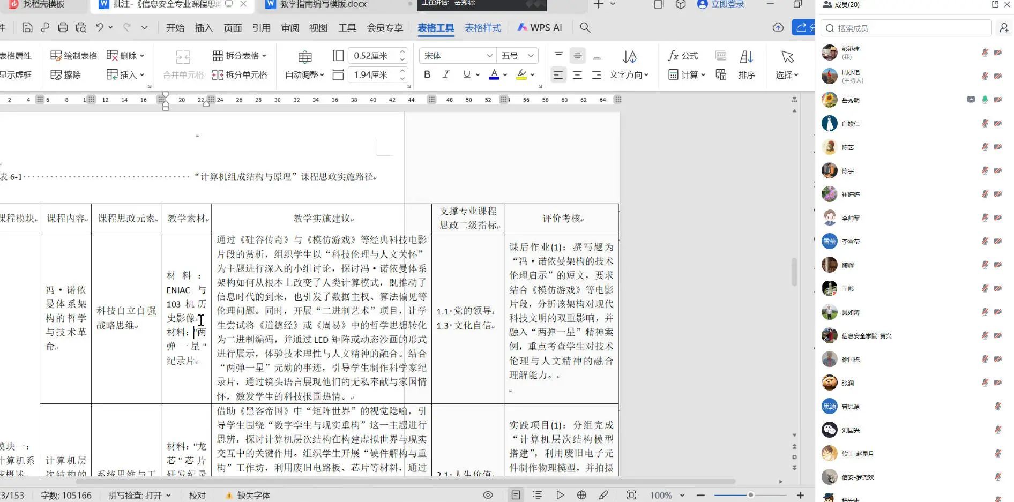Click the 擦除 eraser tool
The image size is (1014, 502).
point(65,75)
